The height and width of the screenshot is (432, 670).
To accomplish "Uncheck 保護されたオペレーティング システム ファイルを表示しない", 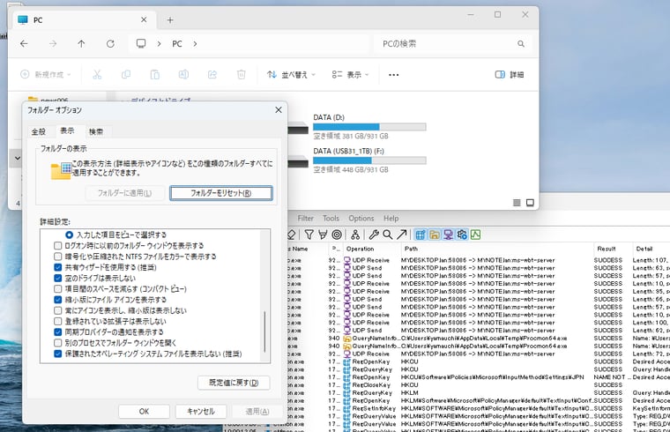I will click(x=57, y=354).
